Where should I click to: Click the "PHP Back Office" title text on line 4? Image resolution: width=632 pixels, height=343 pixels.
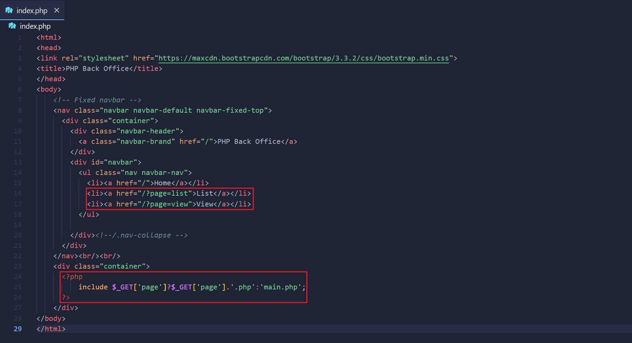97,68
